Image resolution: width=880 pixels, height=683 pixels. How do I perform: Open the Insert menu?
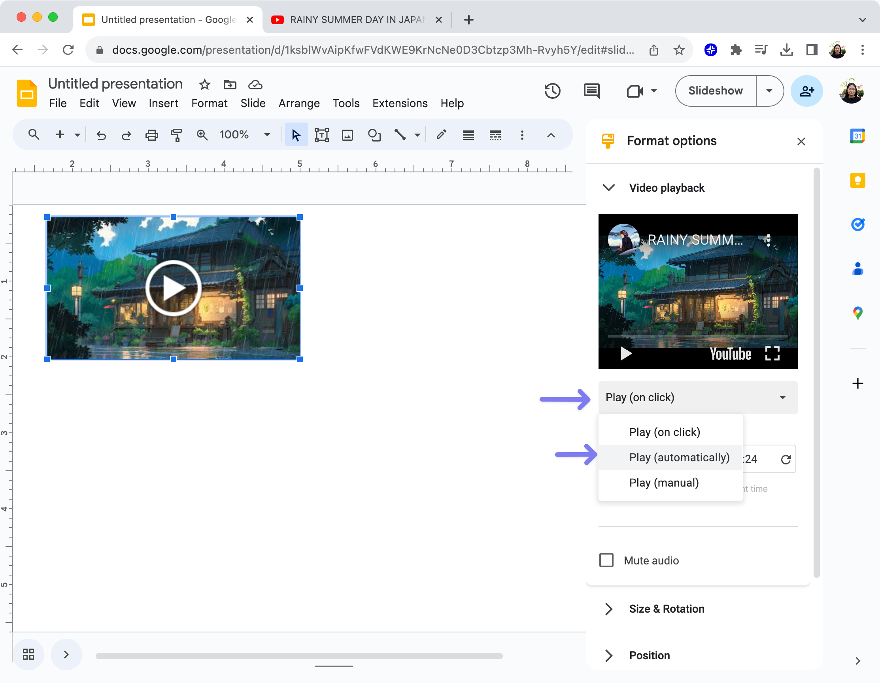click(x=163, y=103)
